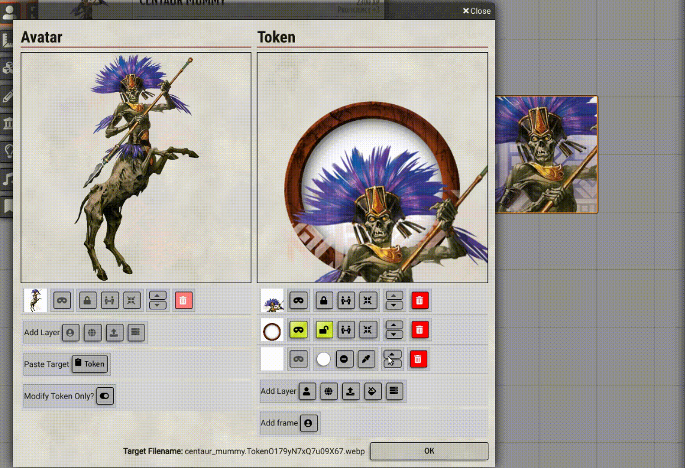Image resolution: width=685 pixels, height=468 pixels.
Task: Move the centaur token layer up
Action: (x=394, y=296)
